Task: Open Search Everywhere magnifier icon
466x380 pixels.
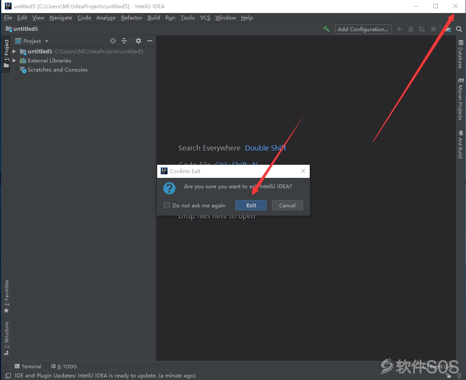Action: pos(459,29)
